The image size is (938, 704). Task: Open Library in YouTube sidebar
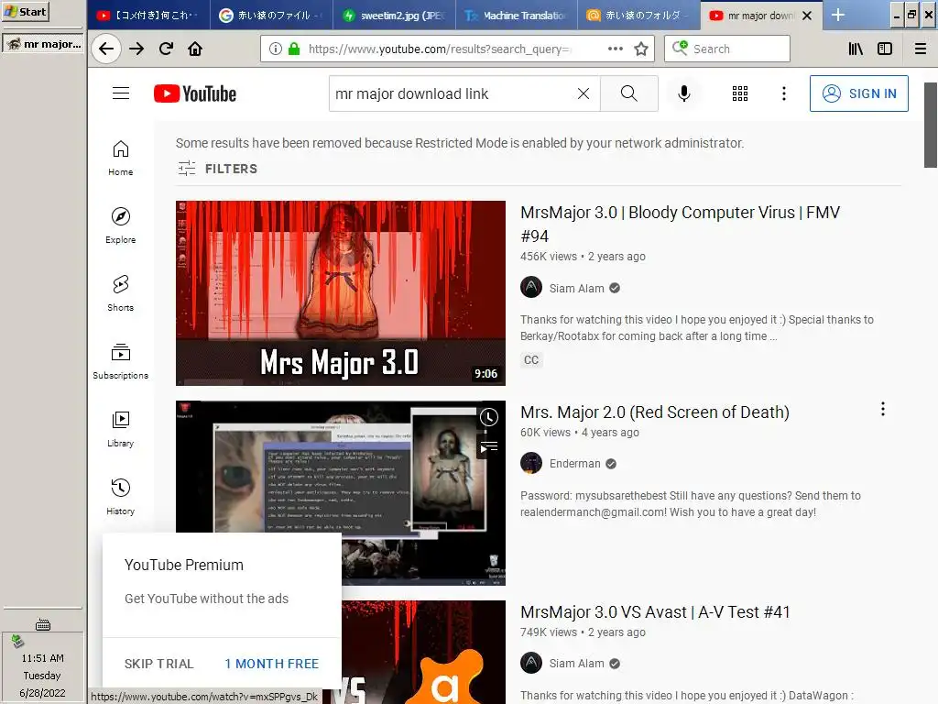[121, 429]
